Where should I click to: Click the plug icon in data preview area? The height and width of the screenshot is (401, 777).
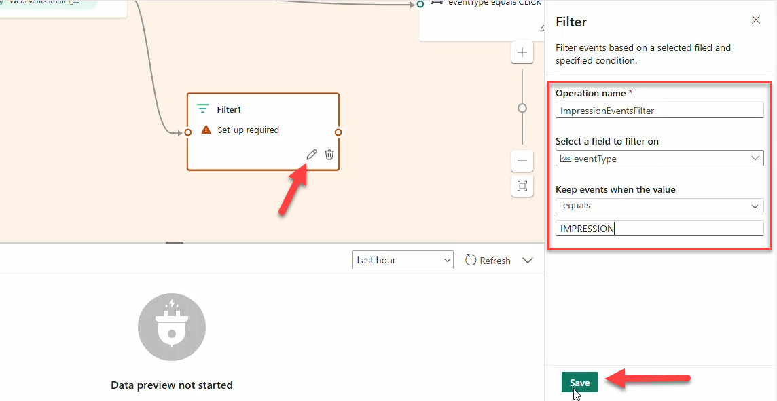coord(171,326)
